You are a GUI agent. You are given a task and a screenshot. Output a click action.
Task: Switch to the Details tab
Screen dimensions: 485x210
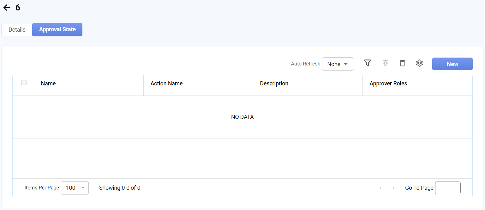coord(17,30)
